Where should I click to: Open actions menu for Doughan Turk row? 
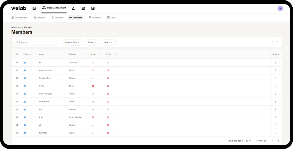tap(275, 78)
